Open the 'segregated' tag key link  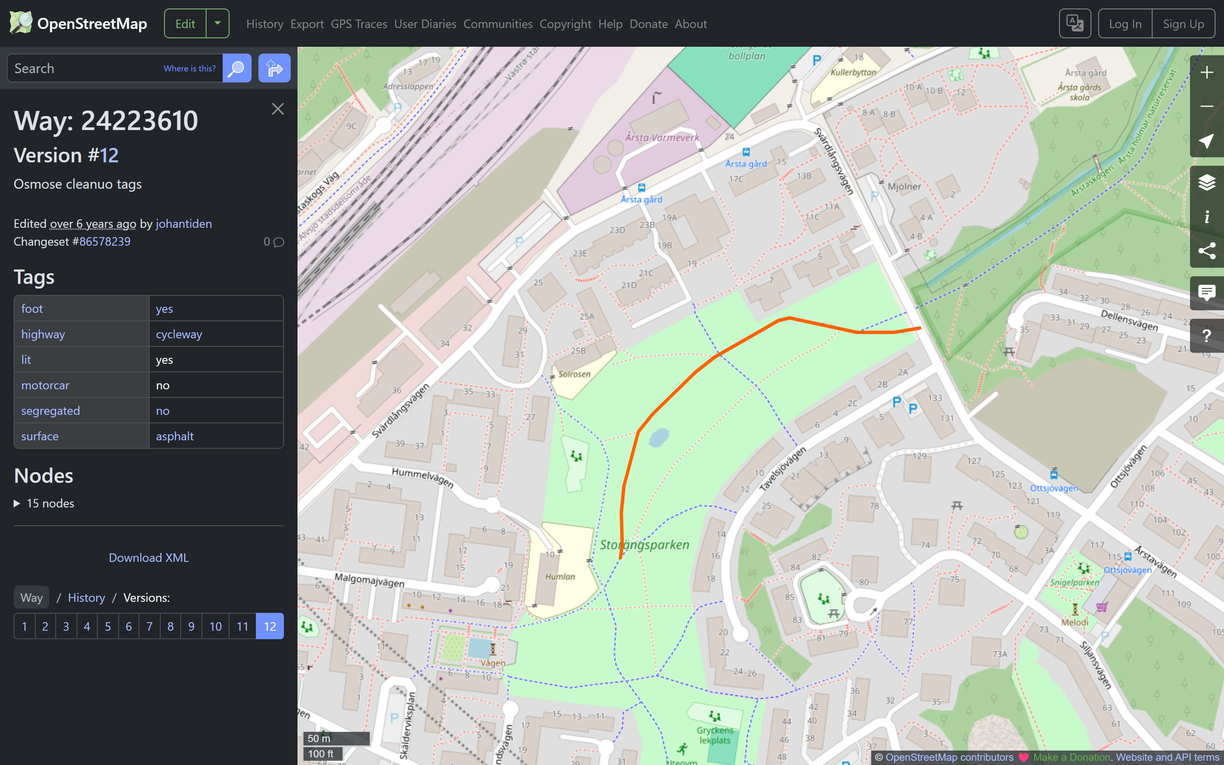coord(51,411)
